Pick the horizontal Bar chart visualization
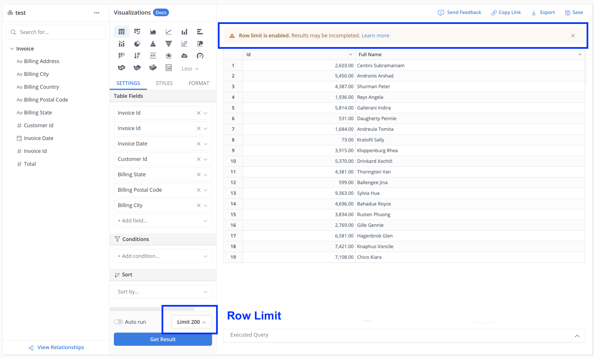594x358 pixels. coord(200,32)
